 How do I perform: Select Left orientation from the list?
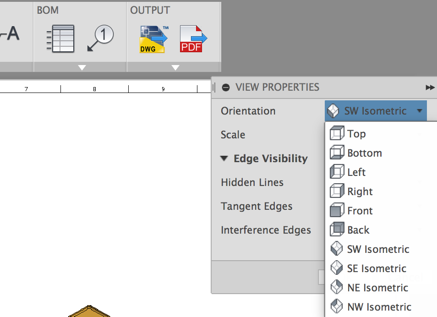tap(381, 172)
